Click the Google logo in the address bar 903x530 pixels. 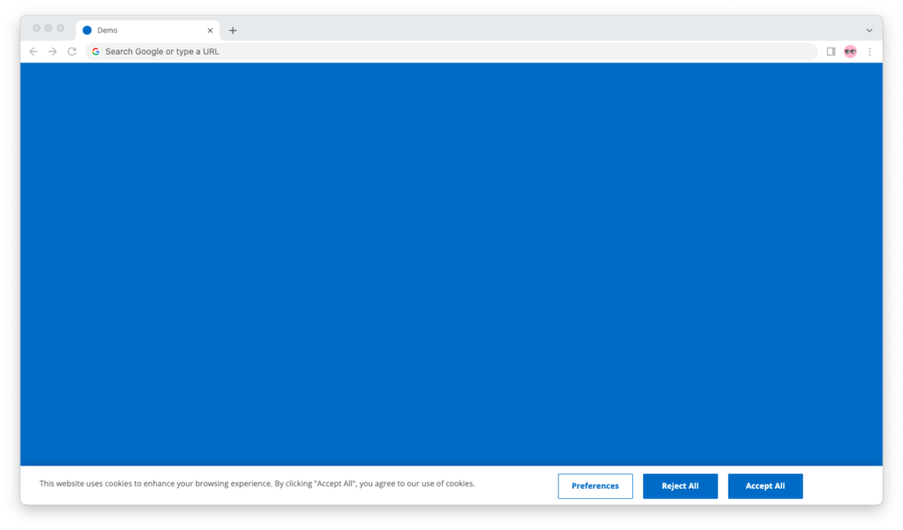[x=95, y=51]
